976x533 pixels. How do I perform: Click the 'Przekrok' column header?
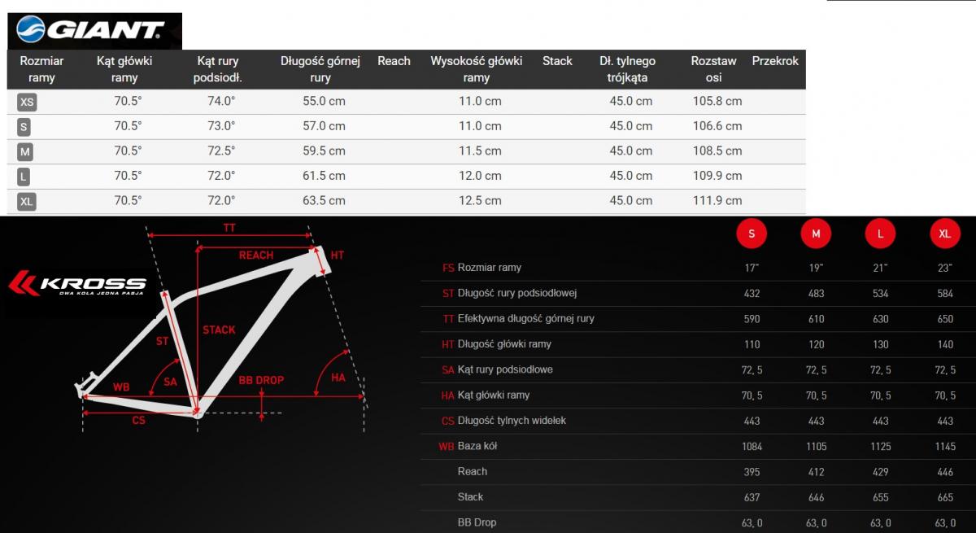pyautogui.click(x=775, y=61)
